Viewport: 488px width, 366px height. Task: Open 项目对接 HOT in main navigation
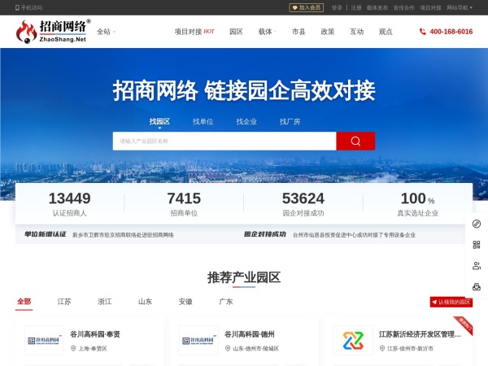click(x=194, y=32)
